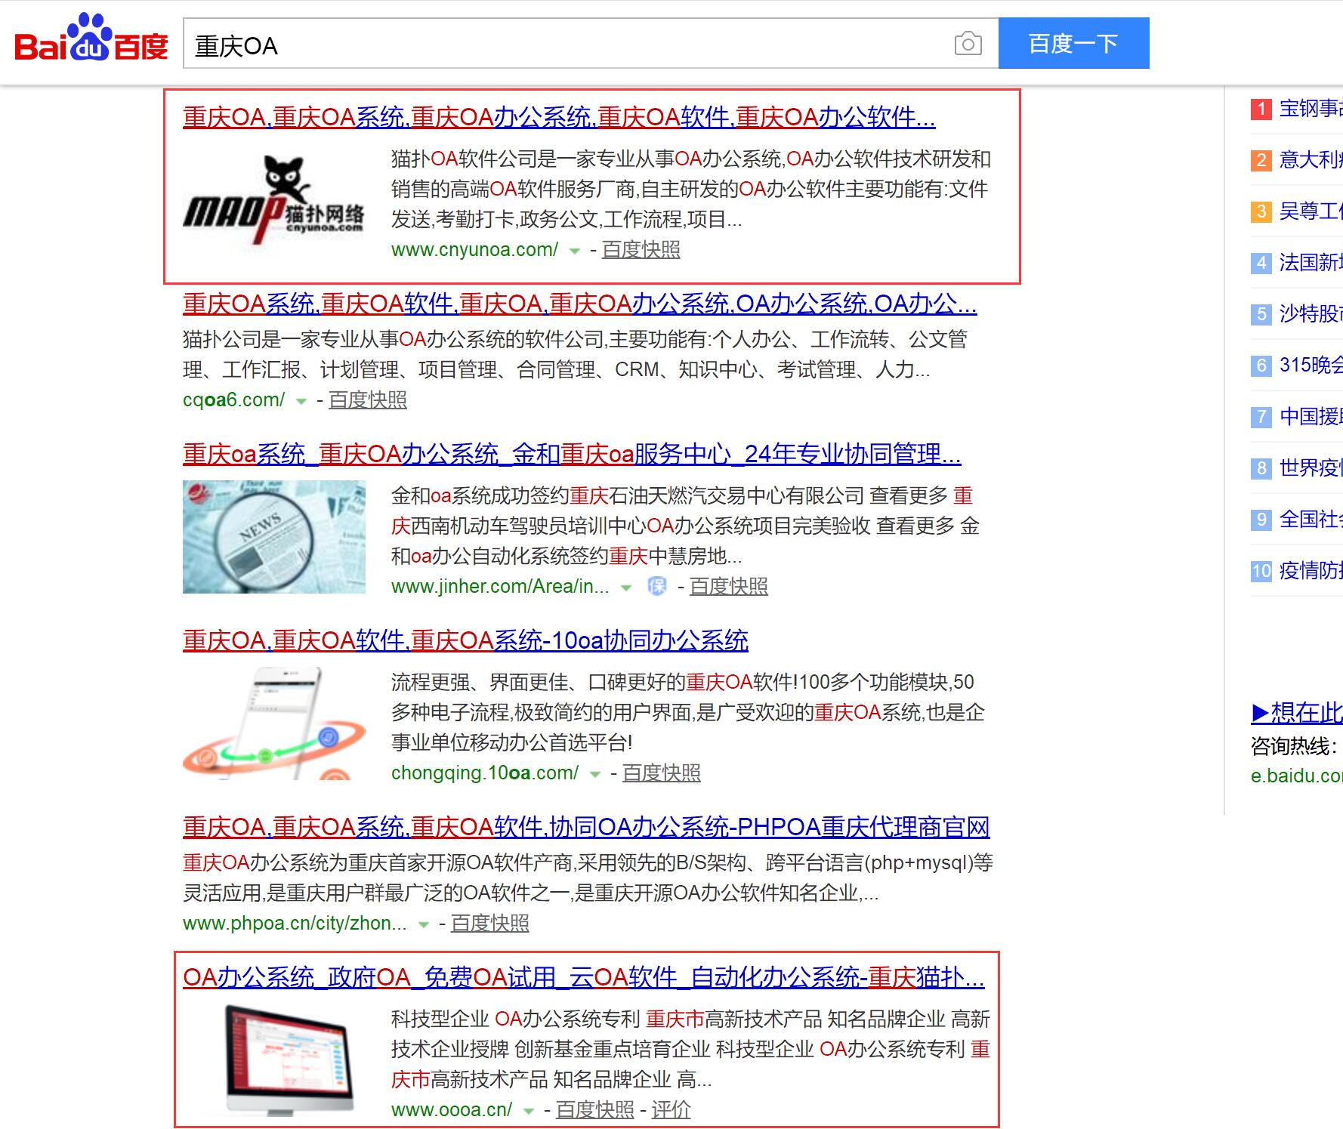The height and width of the screenshot is (1129, 1343).
Task: Open hot search item 法国新
Action: (x=1311, y=263)
